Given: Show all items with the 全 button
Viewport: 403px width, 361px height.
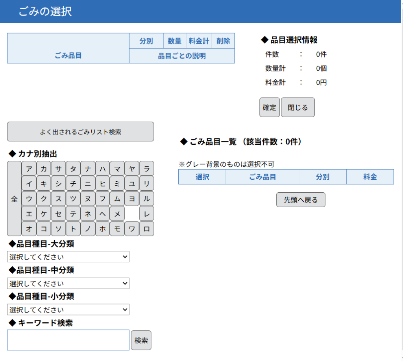Looking at the screenshot, I should click(x=14, y=199).
